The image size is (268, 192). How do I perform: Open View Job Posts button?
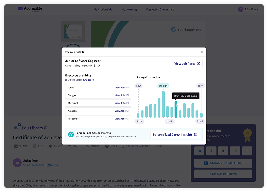click(187, 64)
